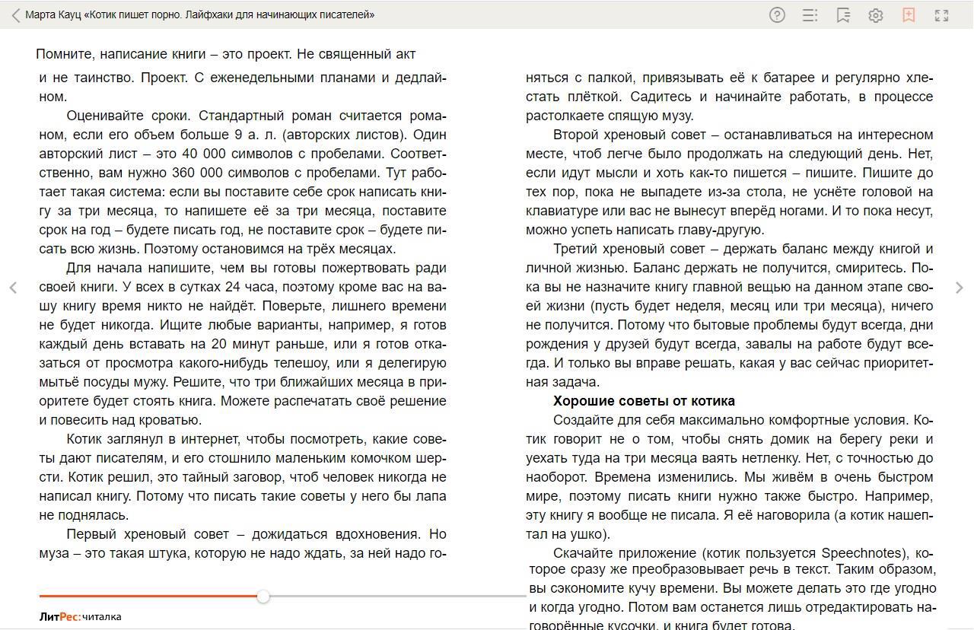Click paragraph starting «Третий хреновый совет»

pyautogui.click(x=729, y=315)
